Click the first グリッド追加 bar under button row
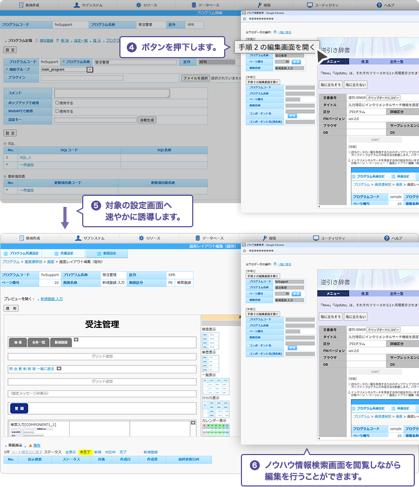419x487 pixels. pyautogui.click(x=102, y=356)
